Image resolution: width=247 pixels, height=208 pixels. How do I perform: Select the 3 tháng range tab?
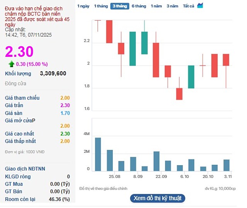[119, 6]
